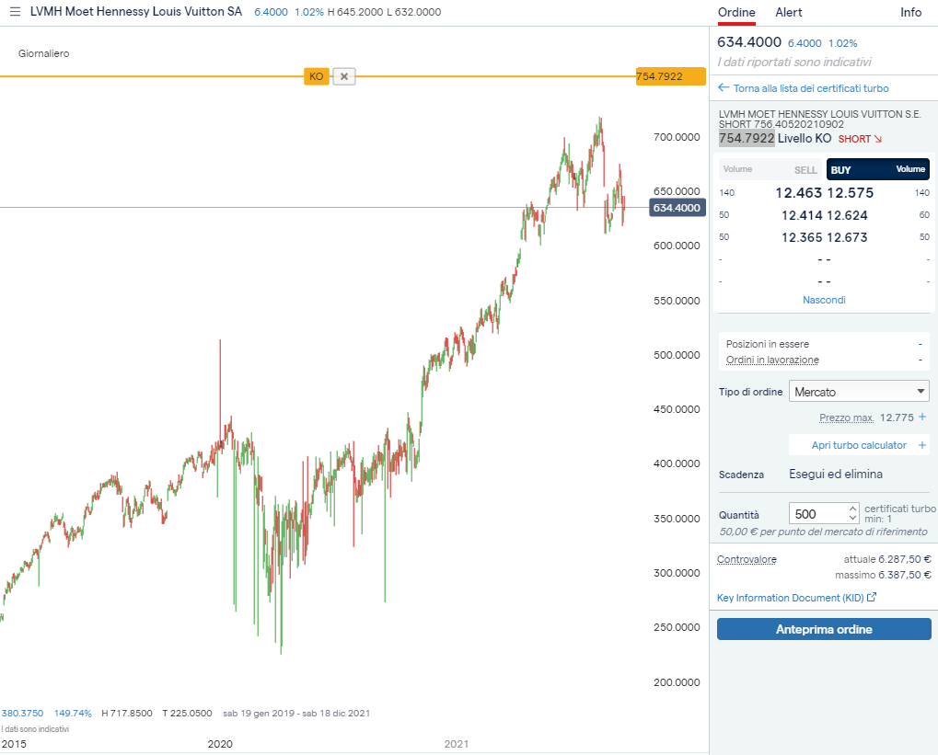Click the plus icon beside Prezzo max.

[922, 418]
